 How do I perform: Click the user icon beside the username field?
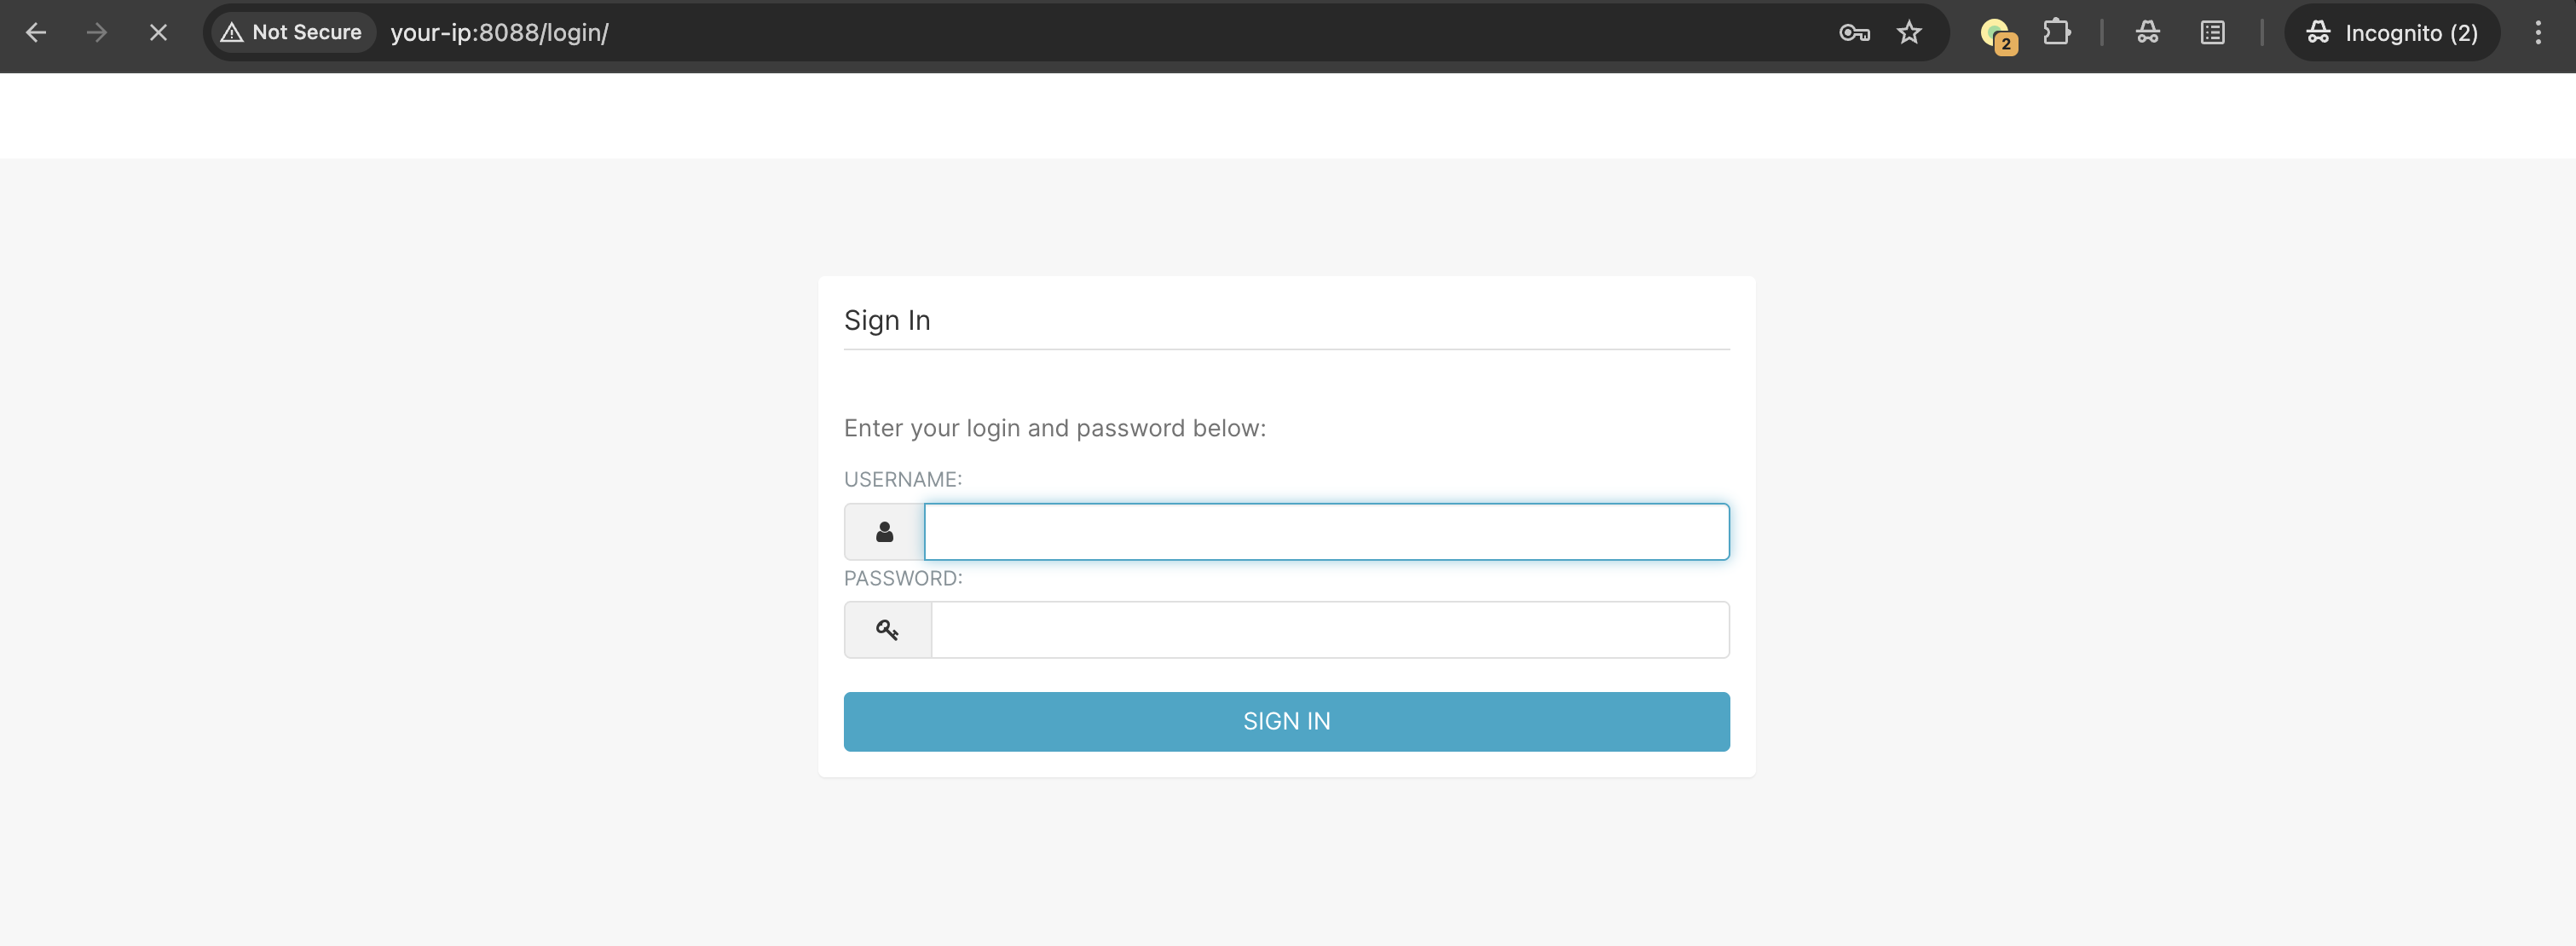884,532
